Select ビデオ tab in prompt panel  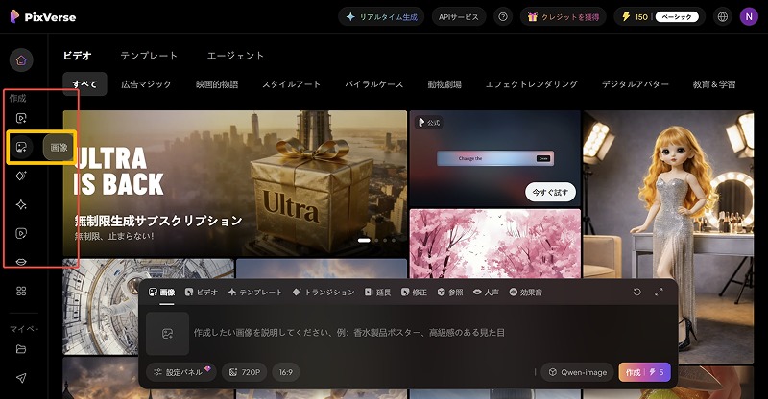tap(202, 293)
